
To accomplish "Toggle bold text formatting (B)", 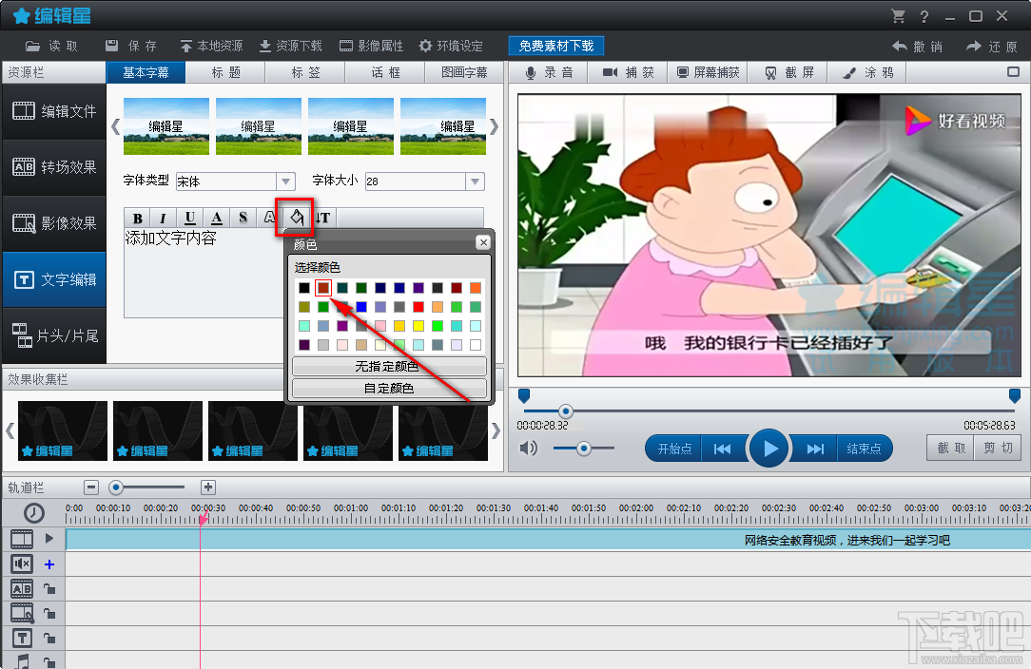I will point(137,218).
